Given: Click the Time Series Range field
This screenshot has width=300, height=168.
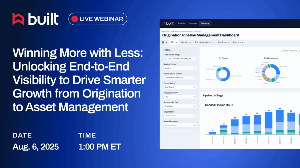Looking at the screenshot, I should click(x=180, y=59).
